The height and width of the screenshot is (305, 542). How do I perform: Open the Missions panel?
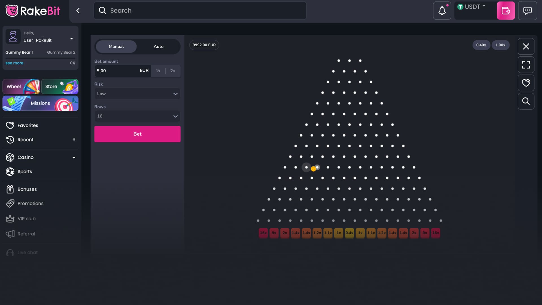[x=40, y=103]
